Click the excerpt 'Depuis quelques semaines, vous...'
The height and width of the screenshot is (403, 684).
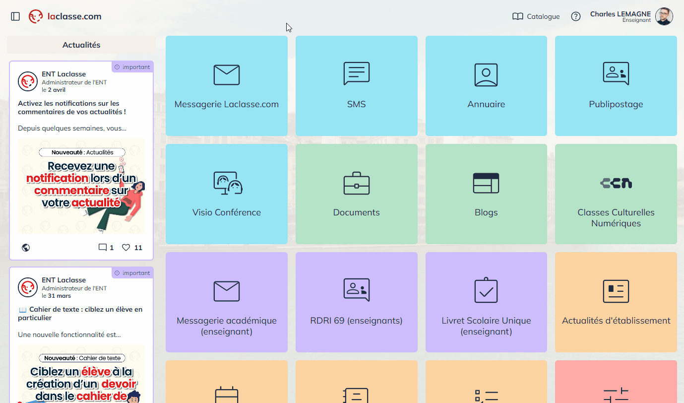pos(72,128)
